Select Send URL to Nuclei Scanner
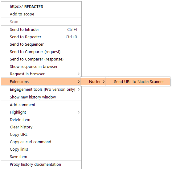 [138, 81]
